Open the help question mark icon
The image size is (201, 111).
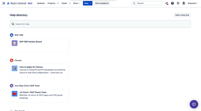pos(172,3)
